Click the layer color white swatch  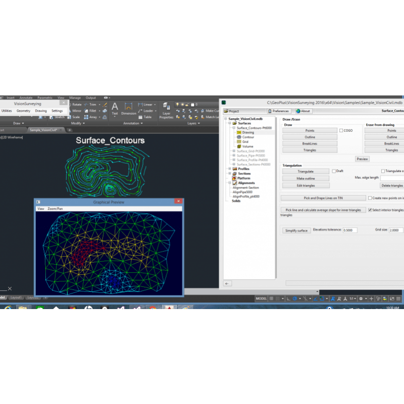(192, 105)
